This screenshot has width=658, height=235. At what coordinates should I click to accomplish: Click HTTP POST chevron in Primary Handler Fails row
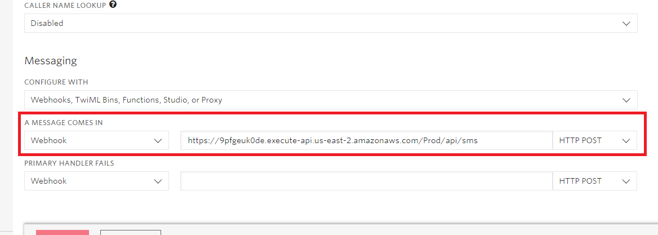626,181
